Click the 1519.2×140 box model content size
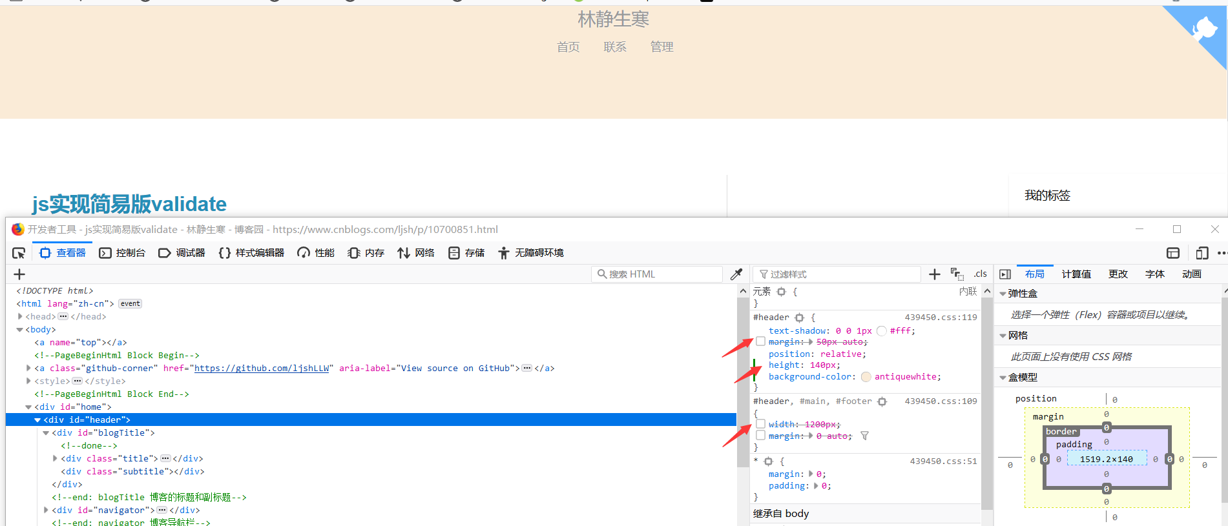This screenshot has width=1228, height=526. tap(1107, 460)
